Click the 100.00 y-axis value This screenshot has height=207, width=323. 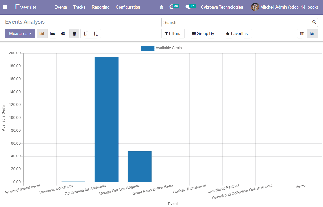point(15,118)
